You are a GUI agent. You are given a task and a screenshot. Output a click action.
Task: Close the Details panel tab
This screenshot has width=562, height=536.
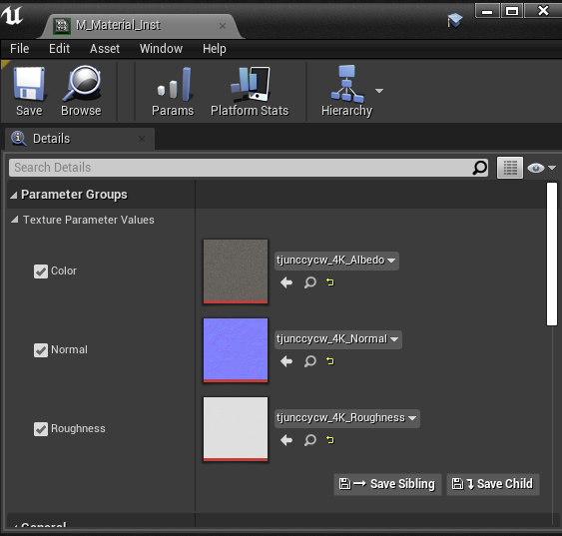(142, 139)
